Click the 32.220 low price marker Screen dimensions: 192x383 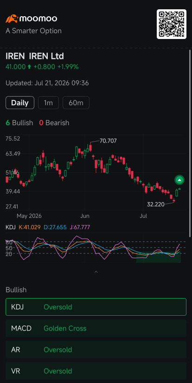coord(156,204)
